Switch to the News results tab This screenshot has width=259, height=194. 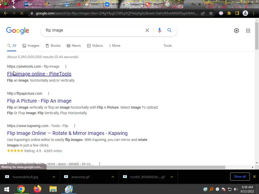(x=74, y=46)
